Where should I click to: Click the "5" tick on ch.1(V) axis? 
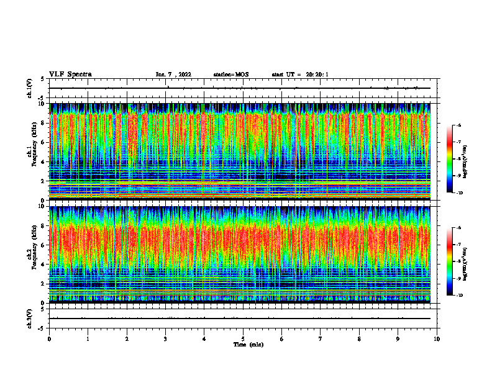pos(42,79)
